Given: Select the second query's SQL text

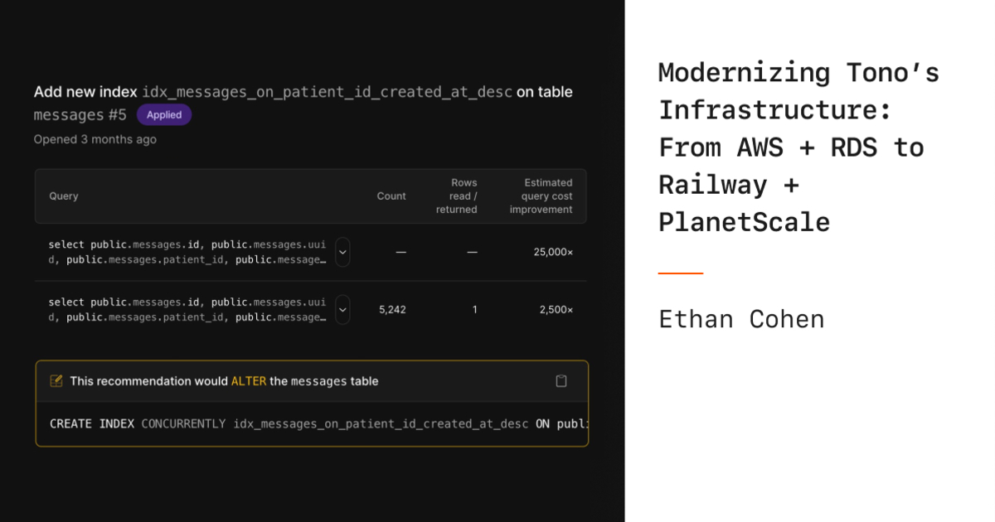Looking at the screenshot, I should point(187,310).
